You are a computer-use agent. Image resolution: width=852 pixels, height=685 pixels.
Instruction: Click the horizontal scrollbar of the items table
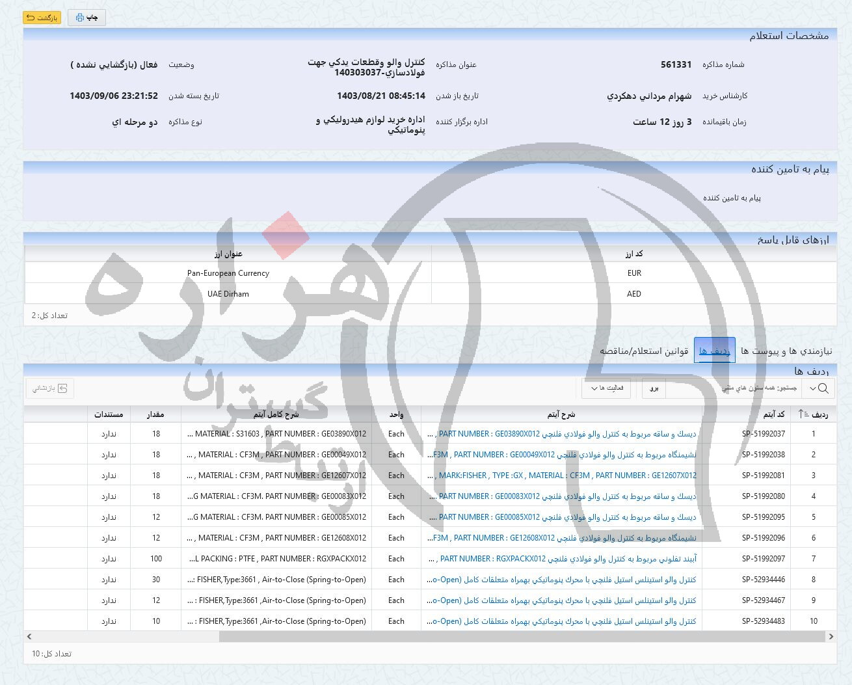pos(520,637)
